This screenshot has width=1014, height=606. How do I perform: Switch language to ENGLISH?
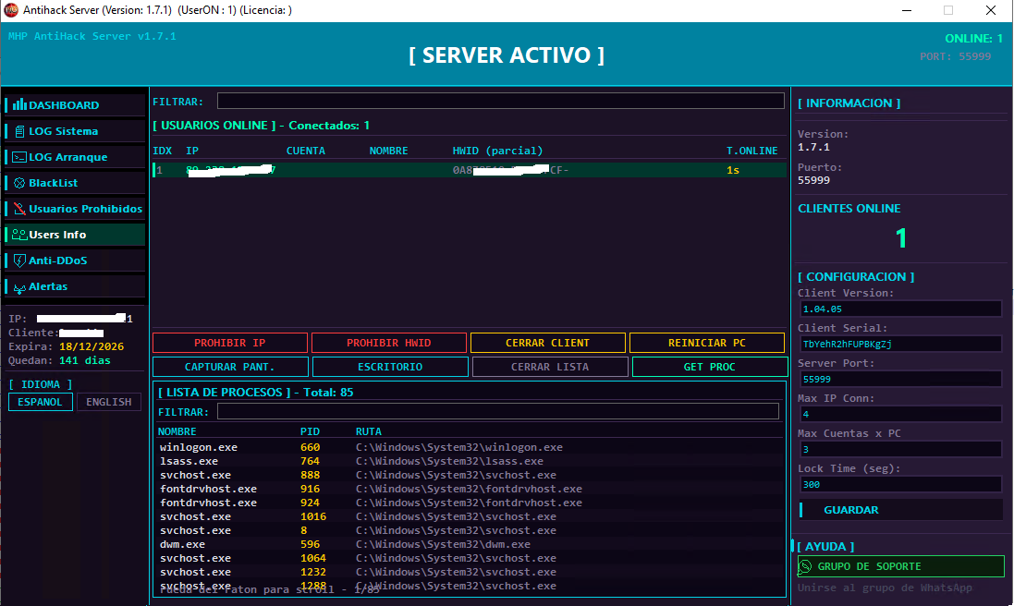point(109,402)
